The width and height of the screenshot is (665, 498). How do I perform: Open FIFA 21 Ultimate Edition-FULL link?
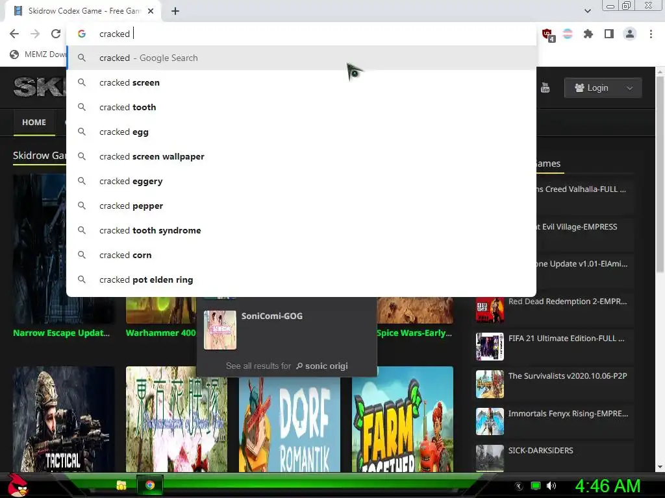566,338
